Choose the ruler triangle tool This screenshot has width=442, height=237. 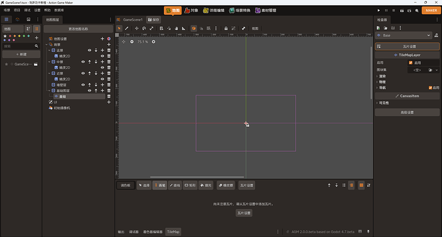coord(183,28)
